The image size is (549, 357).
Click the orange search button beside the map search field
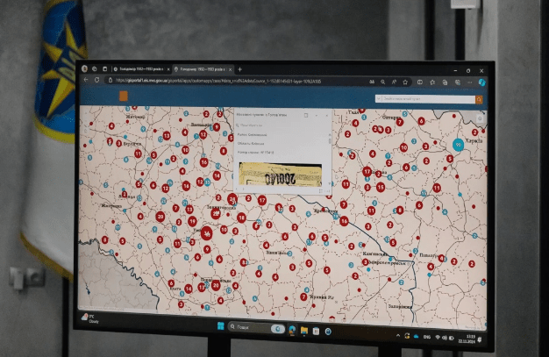click(x=479, y=99)
